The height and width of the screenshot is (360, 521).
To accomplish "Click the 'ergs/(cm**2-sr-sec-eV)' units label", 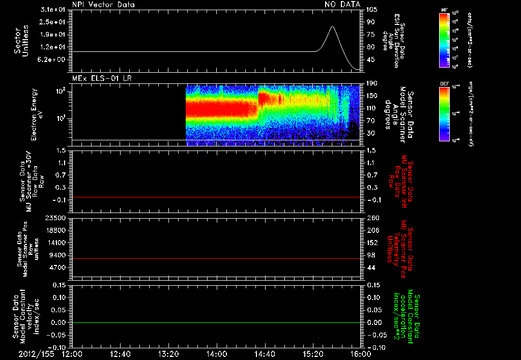I will (470, 113).
